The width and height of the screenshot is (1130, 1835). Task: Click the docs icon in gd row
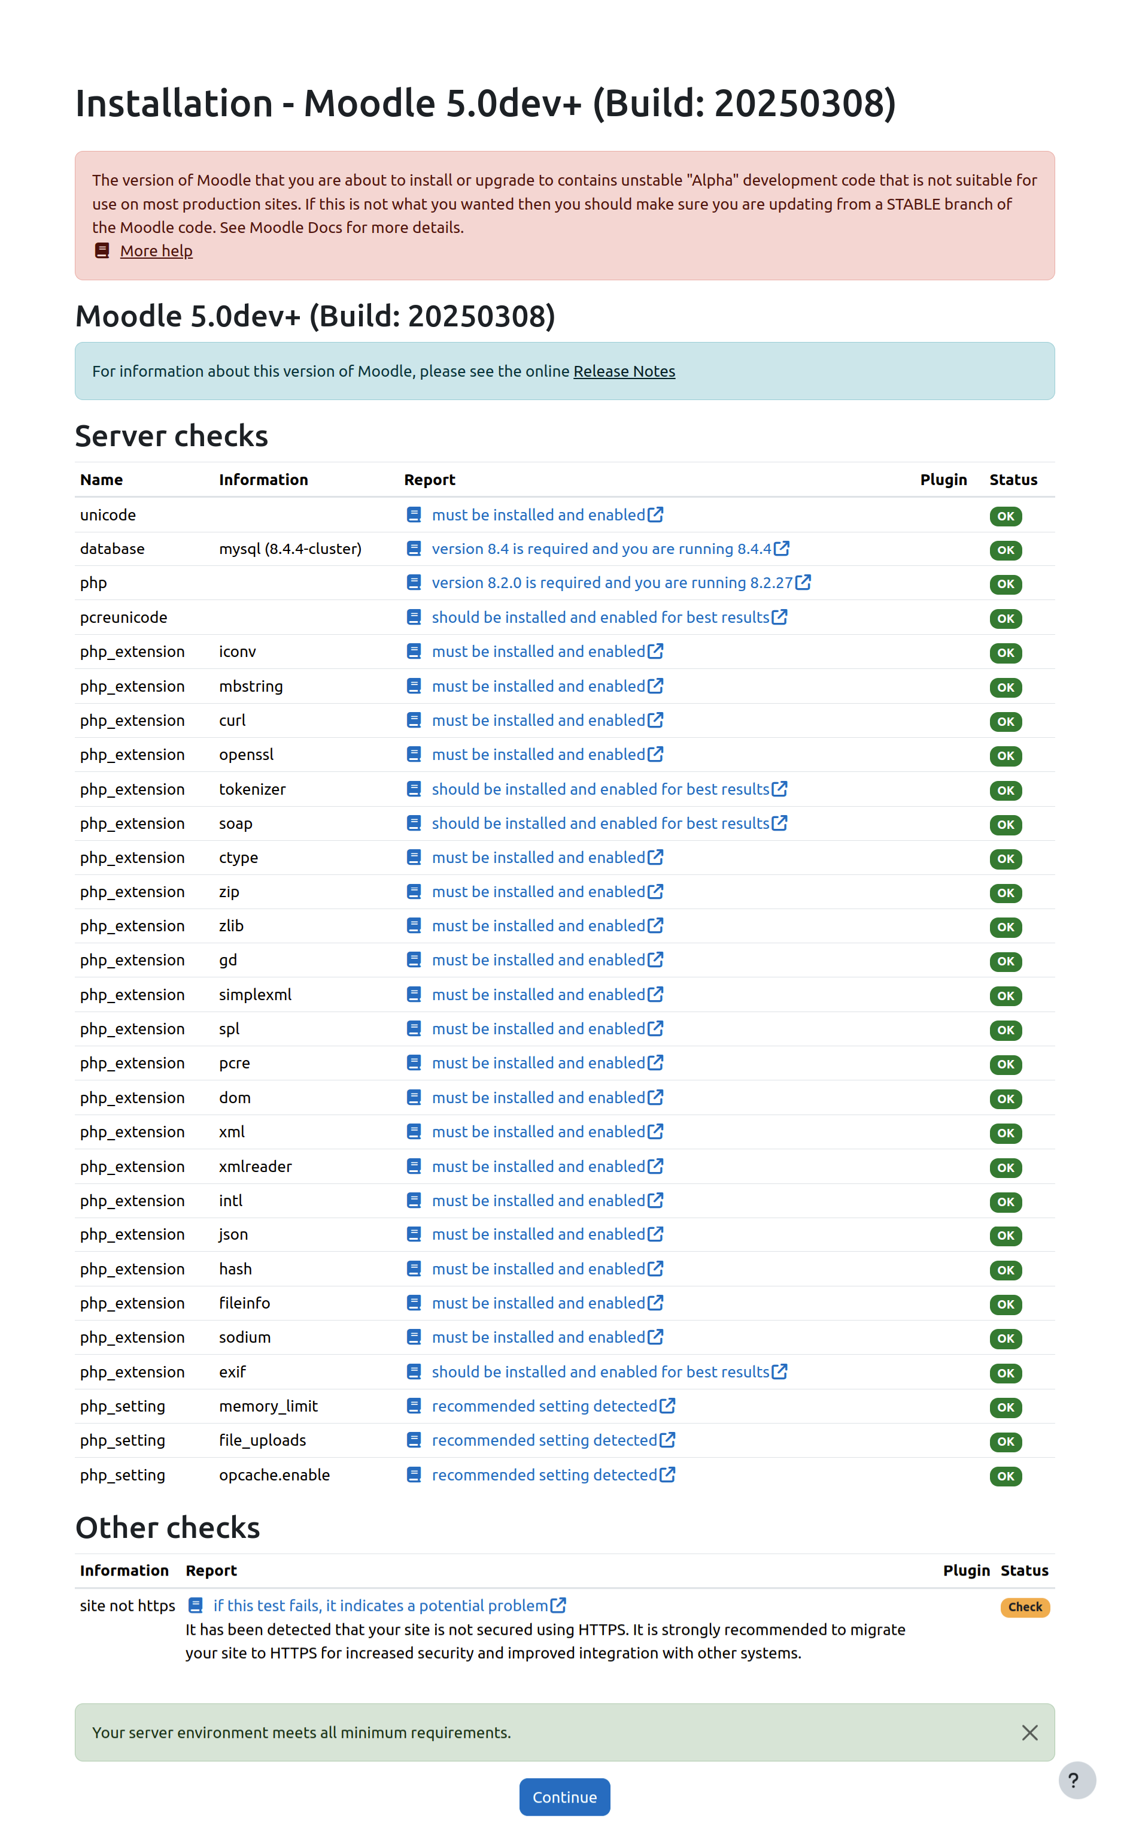click(x=414, y=960)
